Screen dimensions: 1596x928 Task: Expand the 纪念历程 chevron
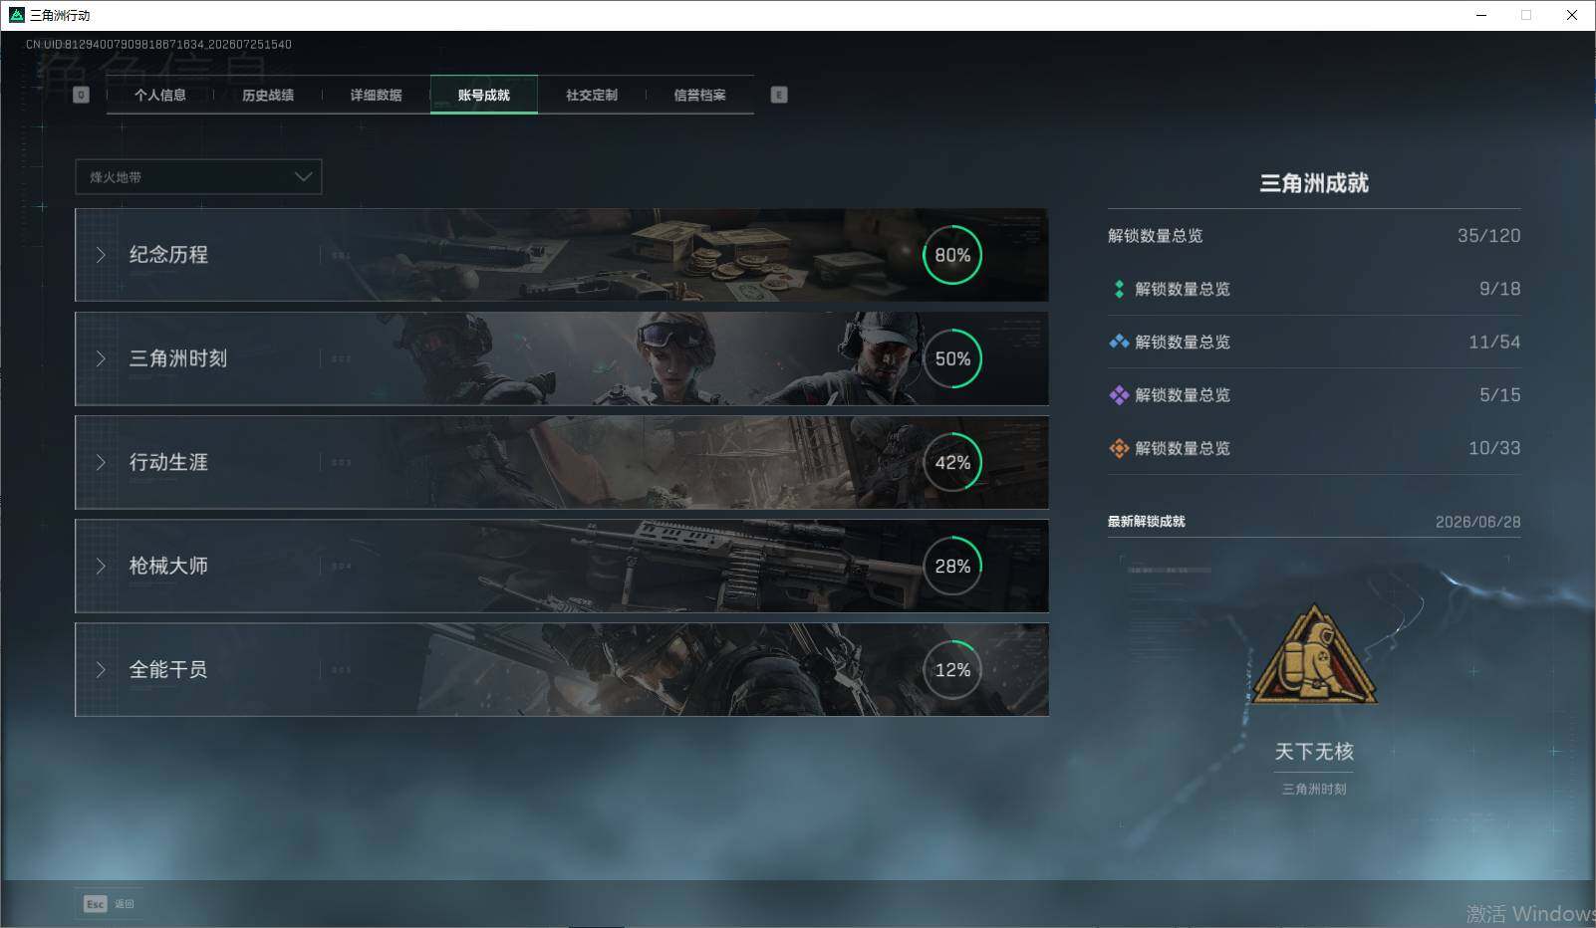[101, 255]
